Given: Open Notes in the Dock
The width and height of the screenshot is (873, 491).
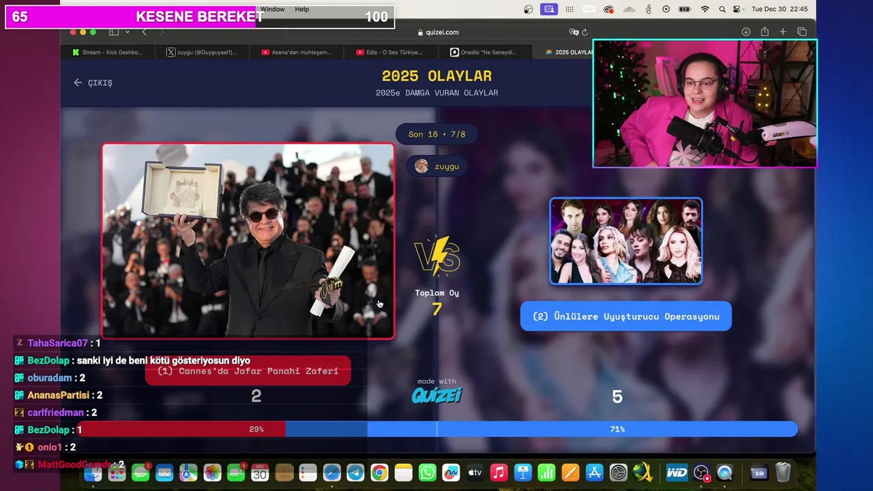Looking at the screenshot, I should (x=403, y=473).
